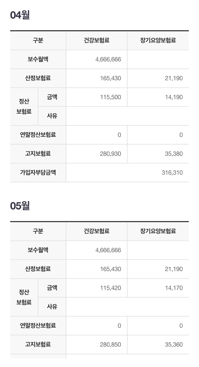Image resolution: width=199 pixels, height=367 pixels.
Task: Click 장기요양보험료 header in 05월 table
Action: 158,231
